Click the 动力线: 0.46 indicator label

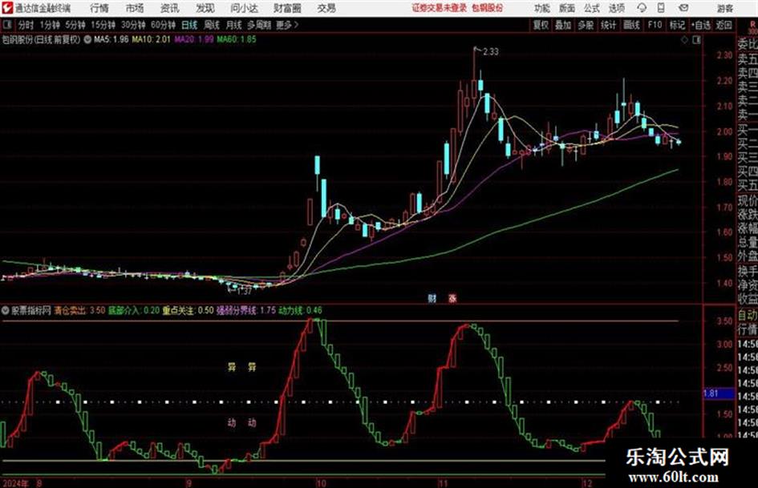pos(300,310)
